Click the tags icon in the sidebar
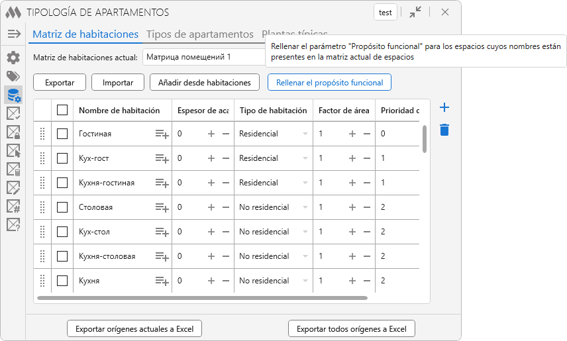Screen dimensions: 567x341 (13, 76)
